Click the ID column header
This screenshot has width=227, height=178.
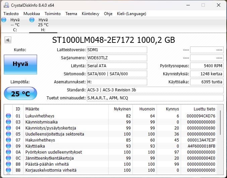18,109
